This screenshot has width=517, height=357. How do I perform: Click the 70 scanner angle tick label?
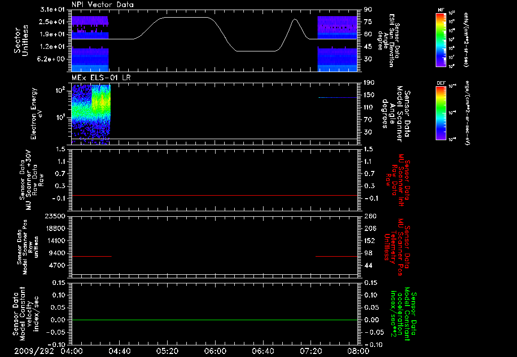click(x=368, y=120)
